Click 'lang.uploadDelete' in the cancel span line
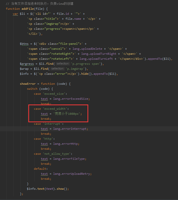 point(87,49)
